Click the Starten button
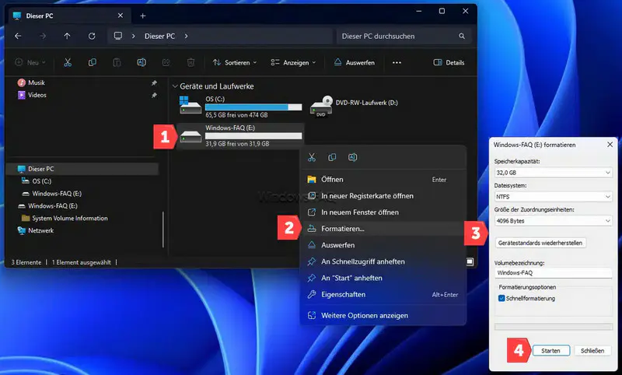 [551, 350]
